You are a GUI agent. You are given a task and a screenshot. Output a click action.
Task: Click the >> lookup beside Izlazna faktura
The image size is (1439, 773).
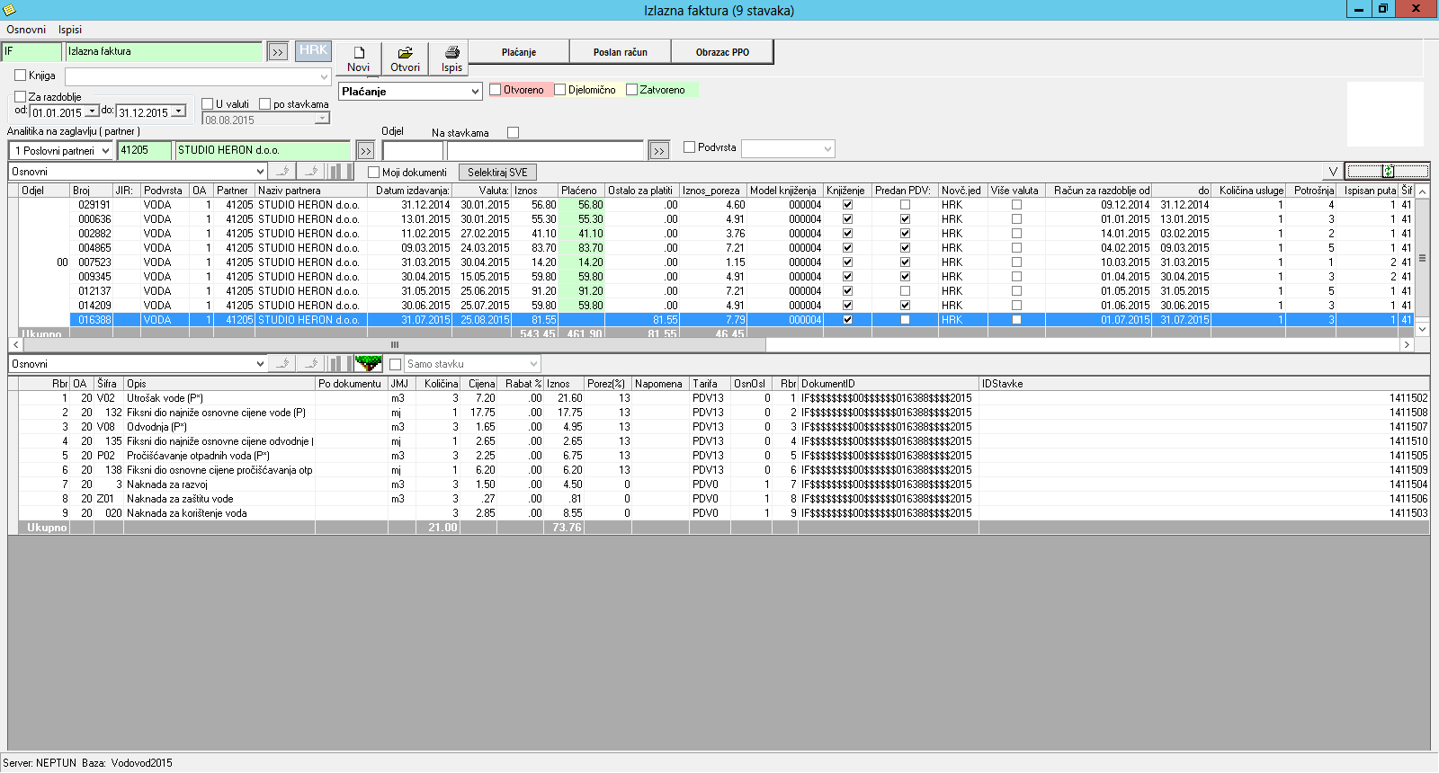tap(277, 52)
